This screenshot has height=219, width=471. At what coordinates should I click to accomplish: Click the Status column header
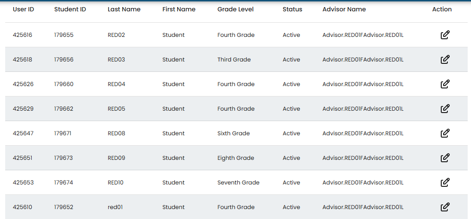coord(292,9)
